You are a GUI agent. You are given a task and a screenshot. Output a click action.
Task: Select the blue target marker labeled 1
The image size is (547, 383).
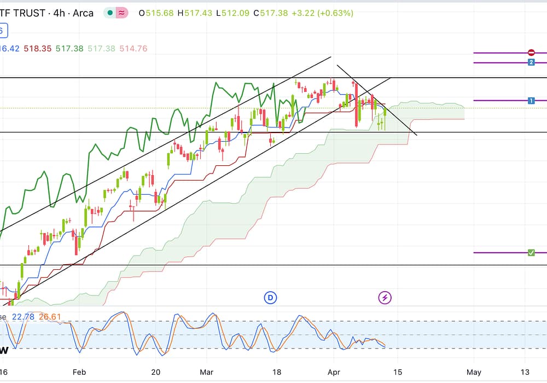(x=531, y=101)
